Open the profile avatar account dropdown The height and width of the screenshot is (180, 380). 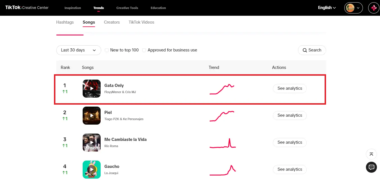(353, 8)
